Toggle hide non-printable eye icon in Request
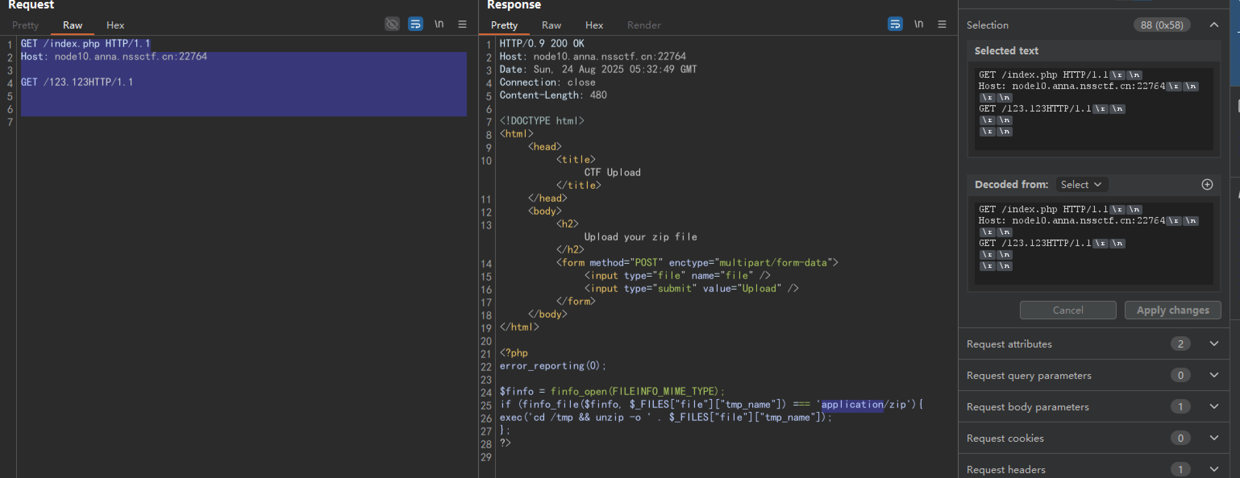This screenshot has width=1240, height=478. [x=392, y=24]
